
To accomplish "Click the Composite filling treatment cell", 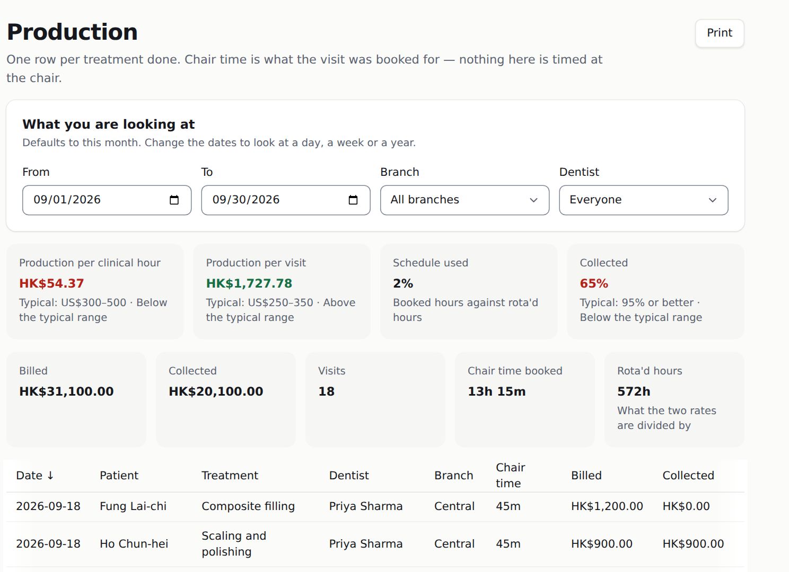I will pyautogui.click(x=248, y=506).
